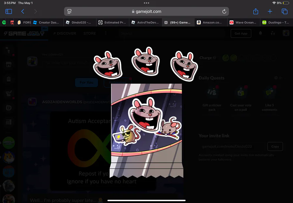293x203 pixels.
Task: Open the Gift a sticker pack quest
Action: click(x=212, y=99)
